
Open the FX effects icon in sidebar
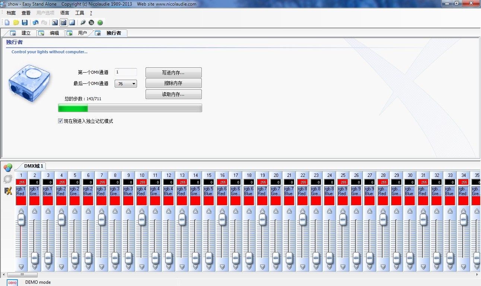tap(8, 191)
